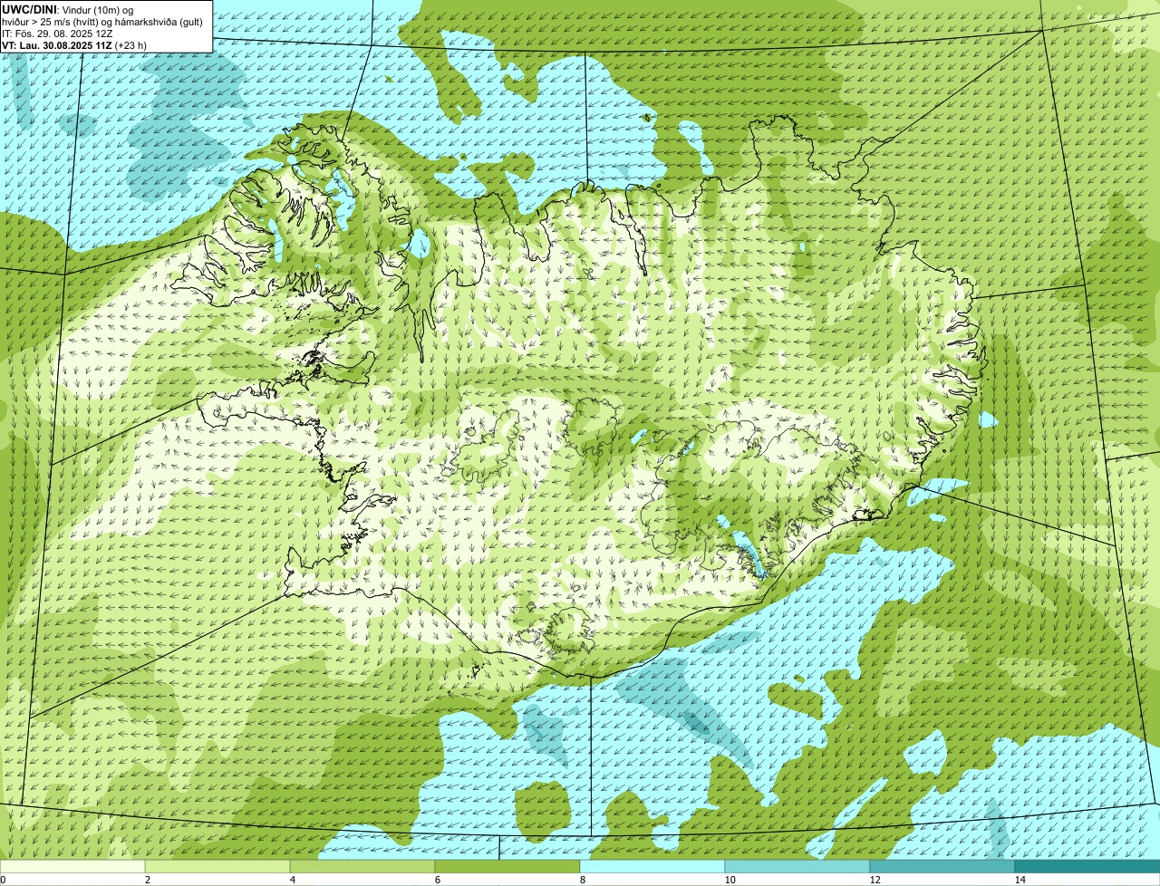The height and width of the screenshot is (886, 1160).
Task: Click the 'IT: Fös. 29. 08. 2025 12Z' line
Action: [x=57, y=34]
